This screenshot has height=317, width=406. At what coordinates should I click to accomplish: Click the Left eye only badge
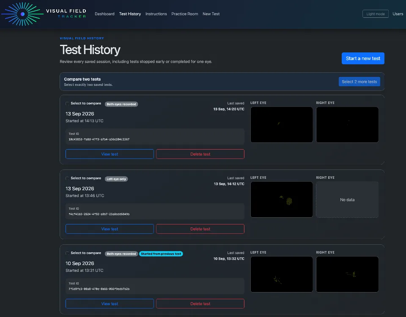[116, 179]
